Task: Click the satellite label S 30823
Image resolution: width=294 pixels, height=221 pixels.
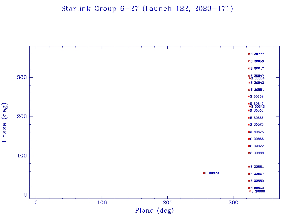Action: pos(257,125)
